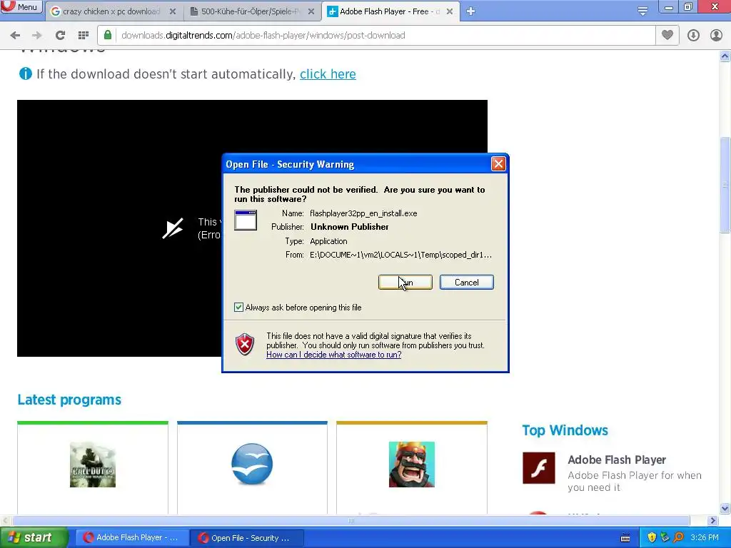
Task: Click the Latest programs heading
Action: pyautogui.click(x=69, y=400)
